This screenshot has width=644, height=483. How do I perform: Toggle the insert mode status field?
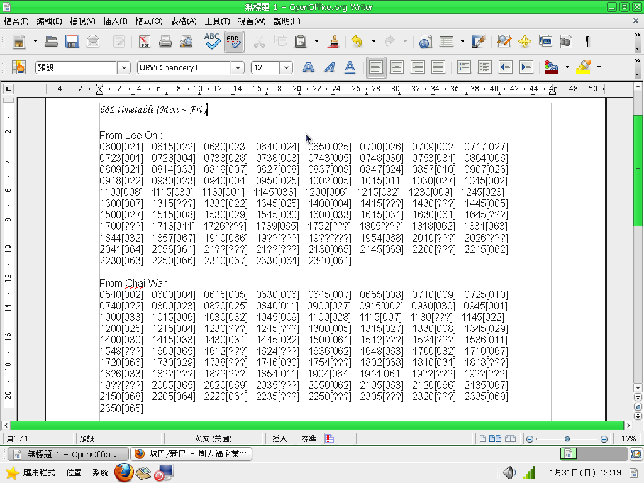pyautogui.click(x=279, y=439)
